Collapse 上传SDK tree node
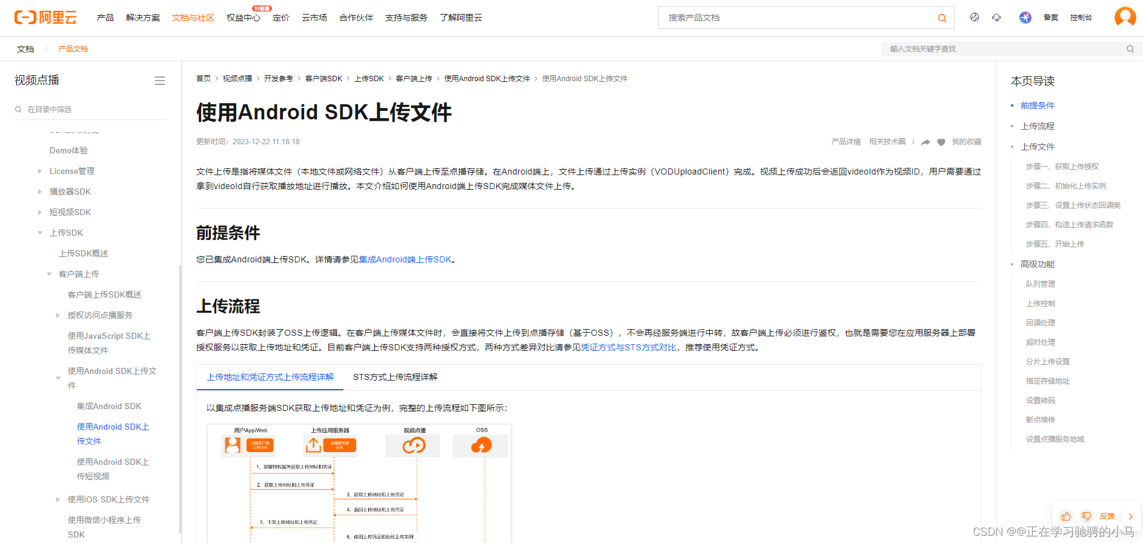Screen dimensions: 1143x543 coord(40,233)
